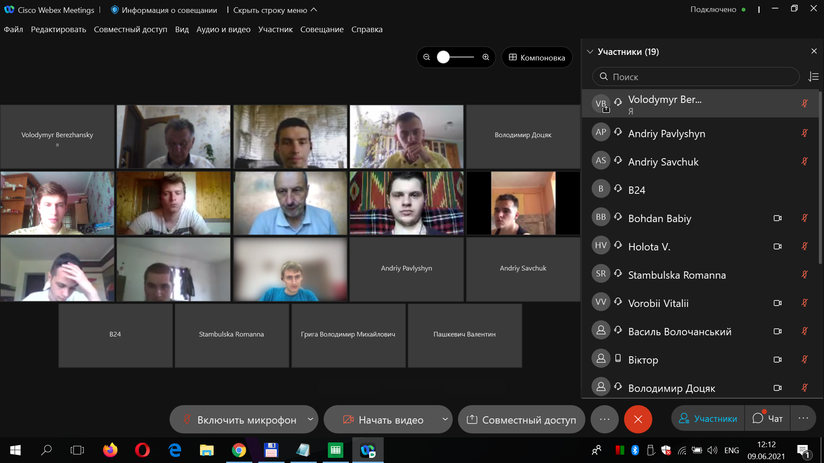Click the muted microphone icon for Holota V.

pyautogui.click(x=805, y=246)
